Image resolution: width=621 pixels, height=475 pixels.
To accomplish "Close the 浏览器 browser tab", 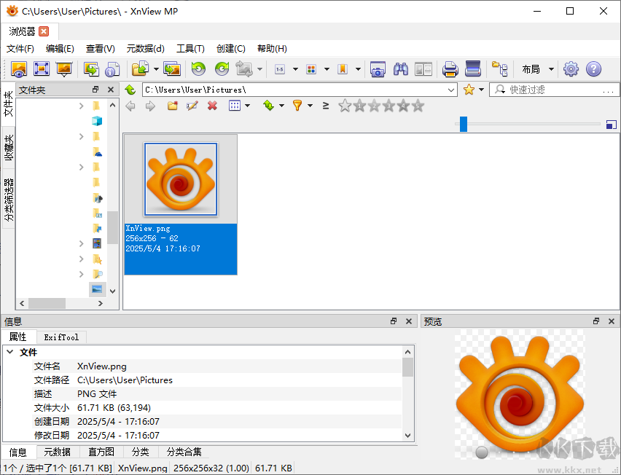I will 44,31.
